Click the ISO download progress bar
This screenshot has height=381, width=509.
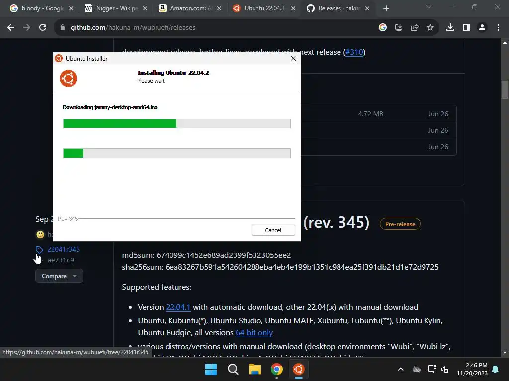tap(177, 124)
